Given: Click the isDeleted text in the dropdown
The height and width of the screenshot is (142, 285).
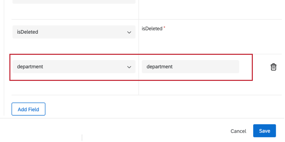Looking at the screenshot, I should click(27, 32).
